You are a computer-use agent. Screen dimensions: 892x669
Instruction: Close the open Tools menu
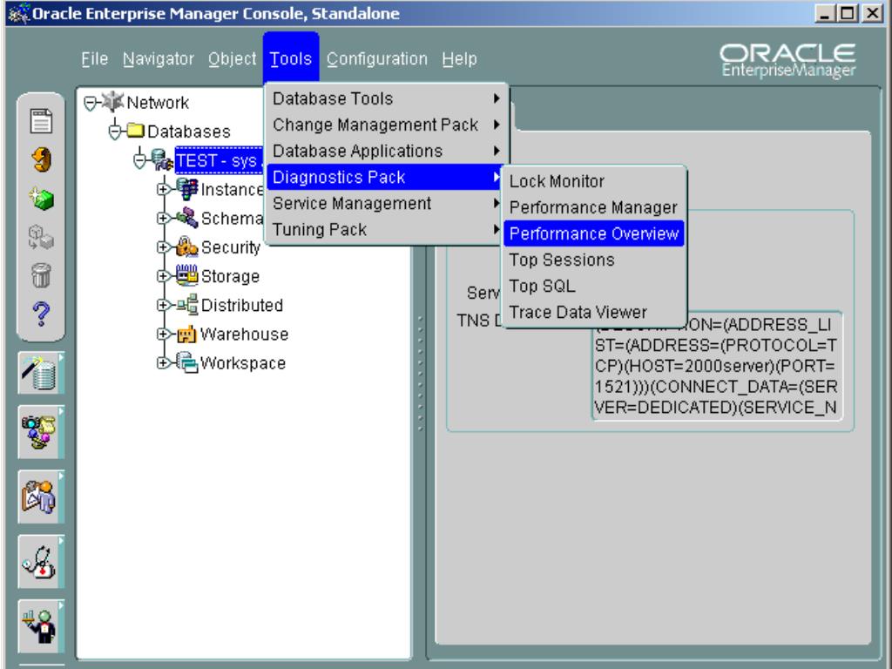point(291,58)
